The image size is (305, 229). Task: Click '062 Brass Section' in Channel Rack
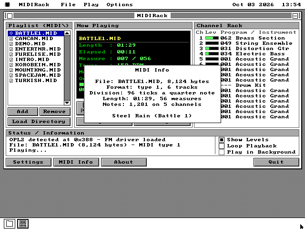click(x=253, y=38)
